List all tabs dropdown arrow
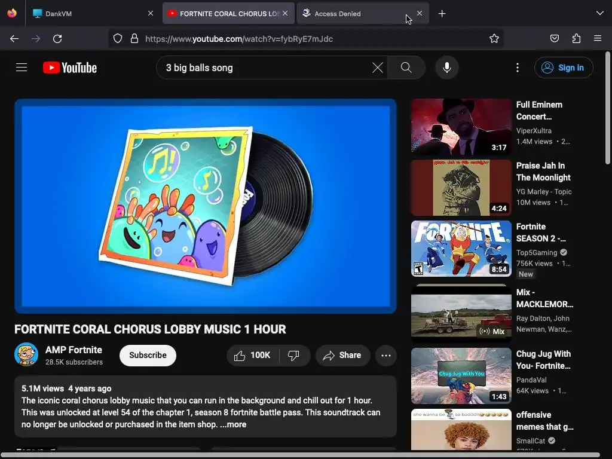Viewport: 612px width, 459px height. [600, 14]
